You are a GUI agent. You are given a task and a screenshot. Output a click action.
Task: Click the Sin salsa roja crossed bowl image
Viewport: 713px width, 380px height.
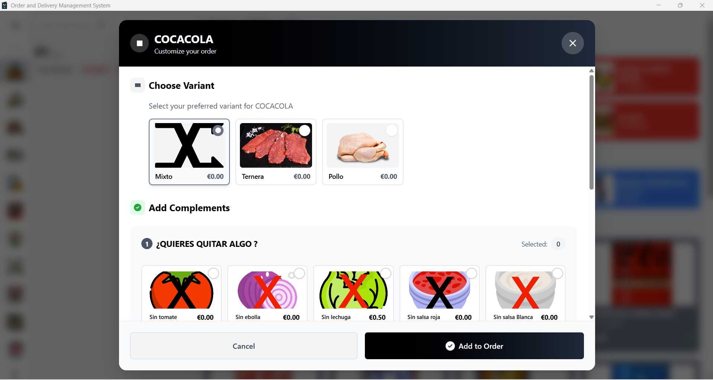(439, 290)
